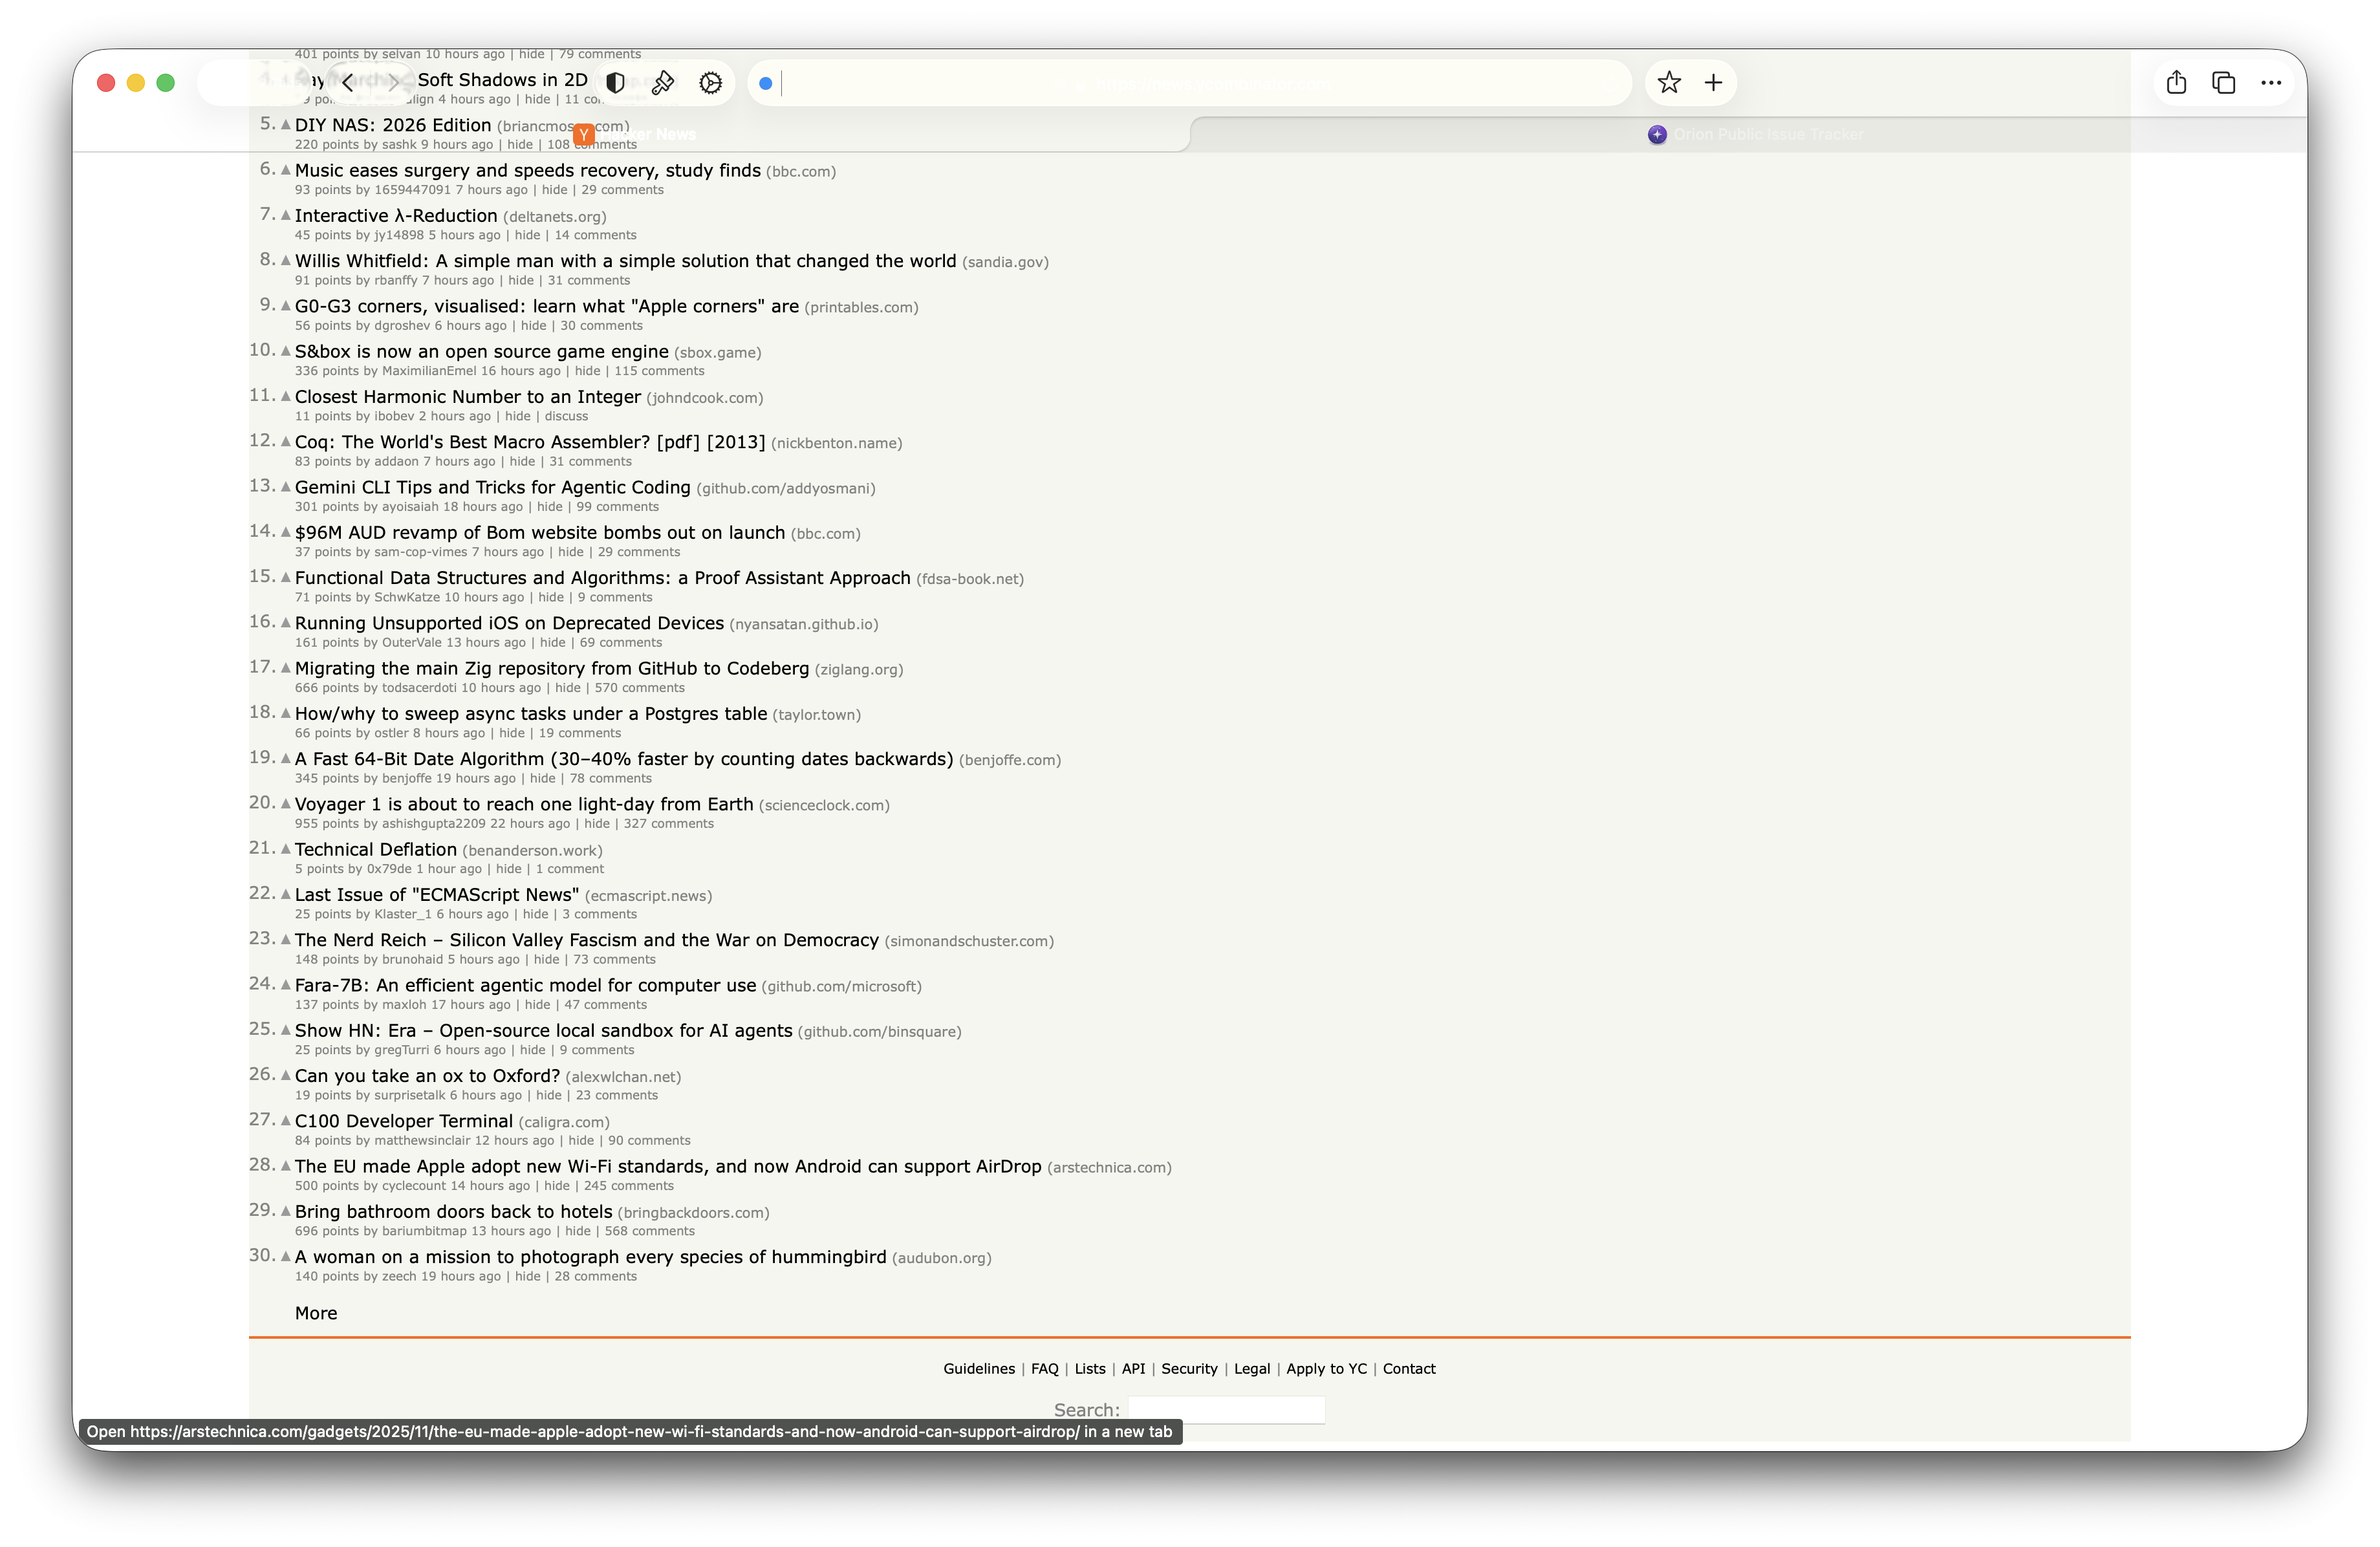Upvote the Voyager 1 story
This screenshot has width=2380, height=1547.
286,803
